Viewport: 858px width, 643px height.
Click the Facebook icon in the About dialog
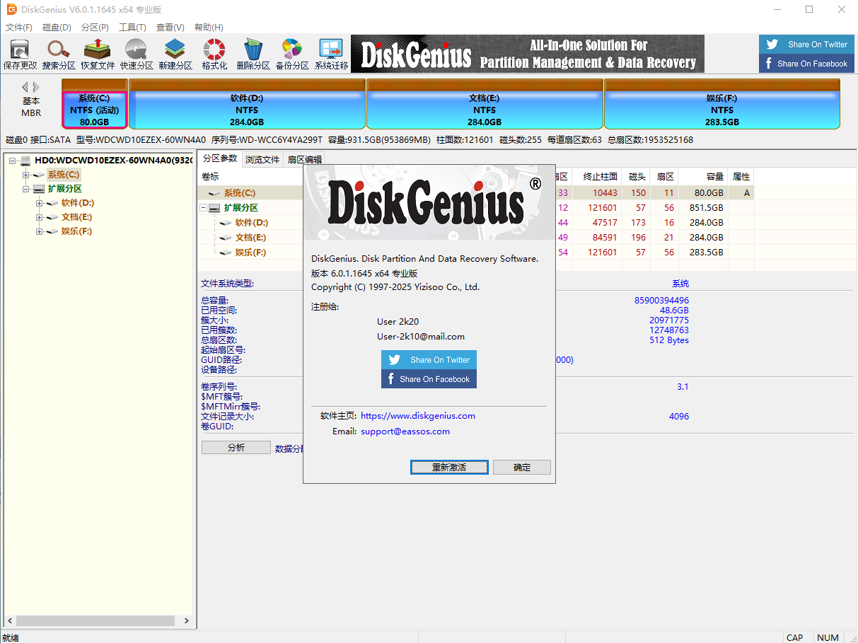click(391, 379)
